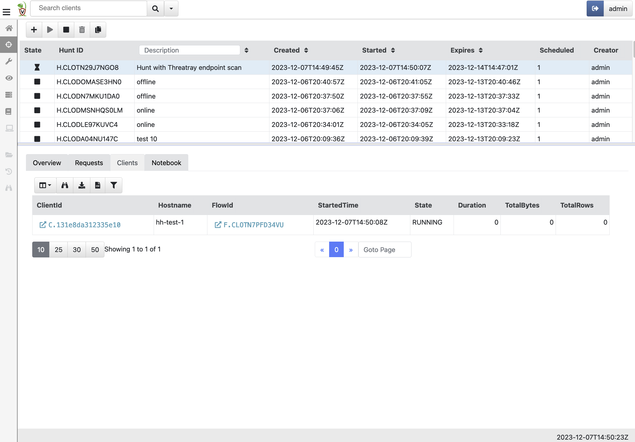Click the admin user button

point(618,8)
